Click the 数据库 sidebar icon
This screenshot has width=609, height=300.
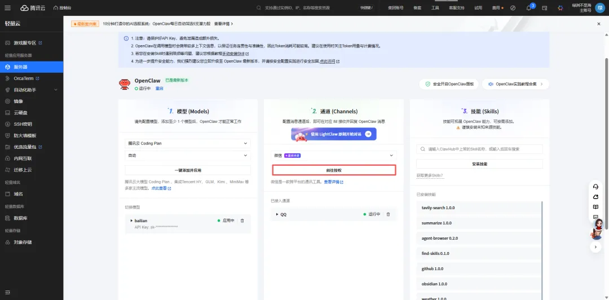point(7,218)
